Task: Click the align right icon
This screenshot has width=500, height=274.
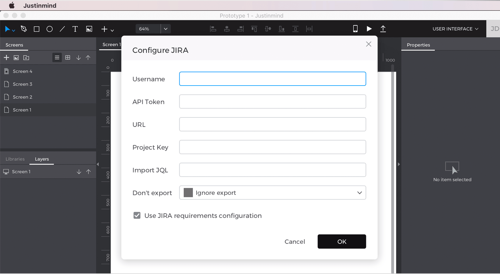Action: (x=241, y=29)
